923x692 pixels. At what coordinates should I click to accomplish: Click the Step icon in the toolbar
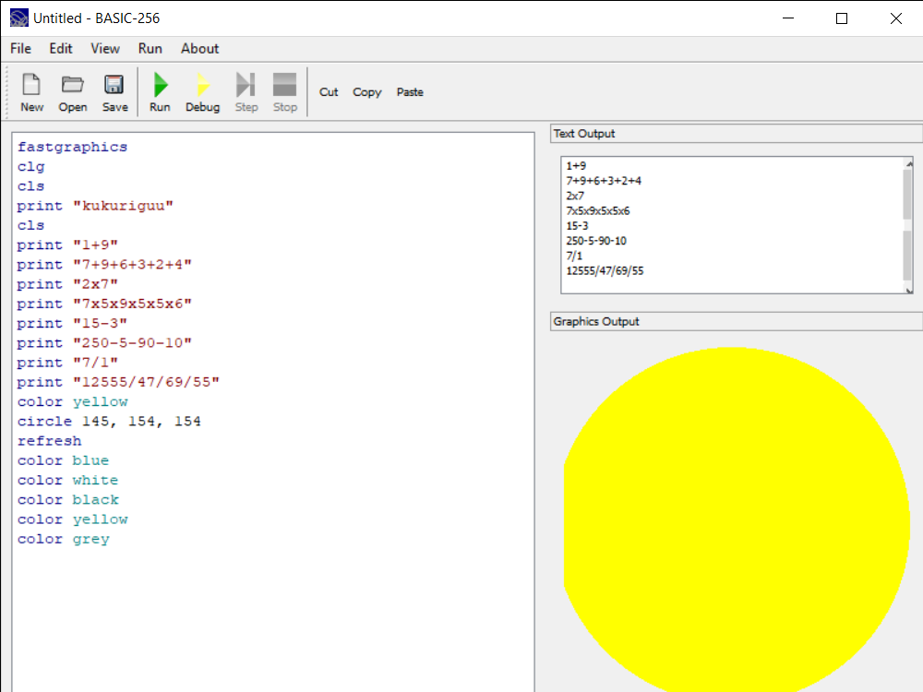(246, 91)
